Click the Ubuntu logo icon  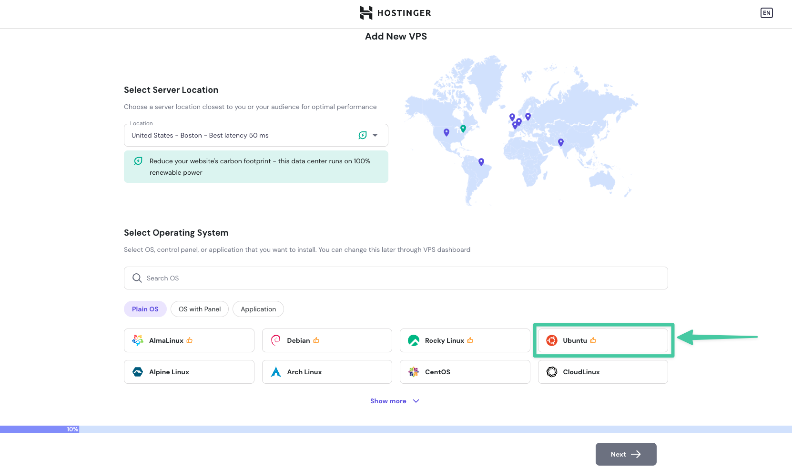click(552, 340)
